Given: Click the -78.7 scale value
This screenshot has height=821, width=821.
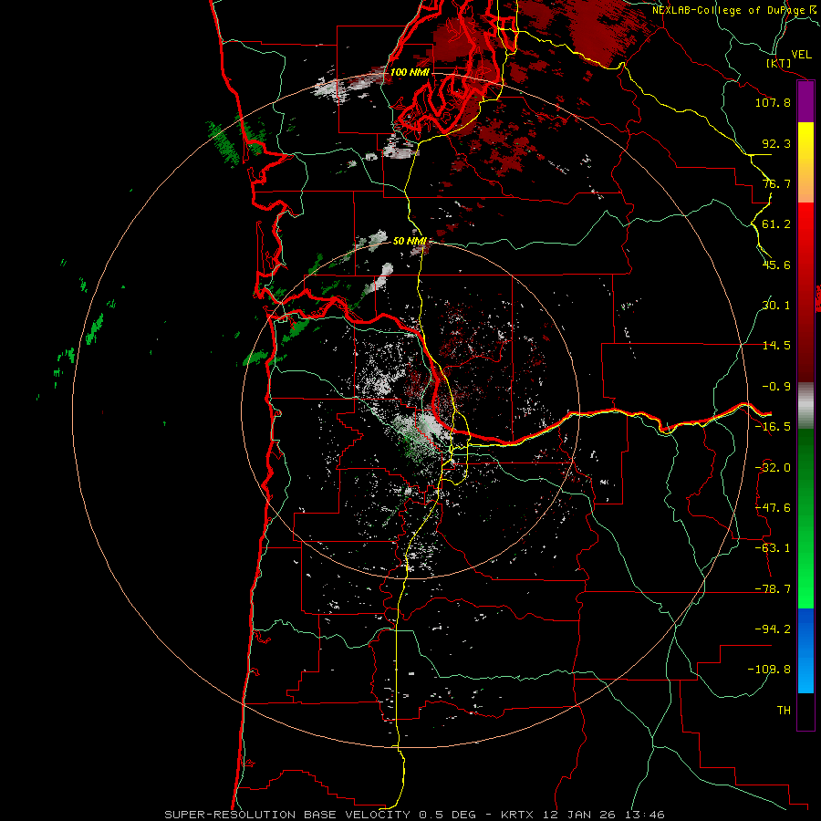Looking at the screenshot, I should pyautogui.click(x=773, y=589).
